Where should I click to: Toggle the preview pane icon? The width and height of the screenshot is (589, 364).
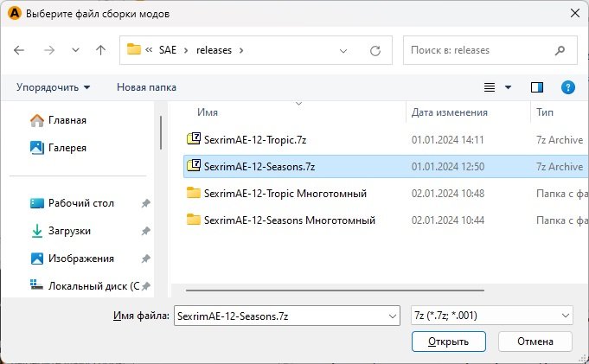(537, 87)
